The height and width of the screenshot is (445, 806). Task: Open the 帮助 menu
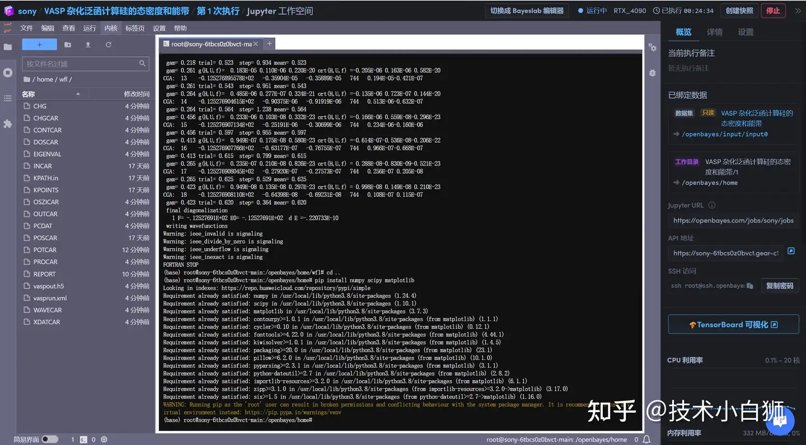(x=180, y=28)
